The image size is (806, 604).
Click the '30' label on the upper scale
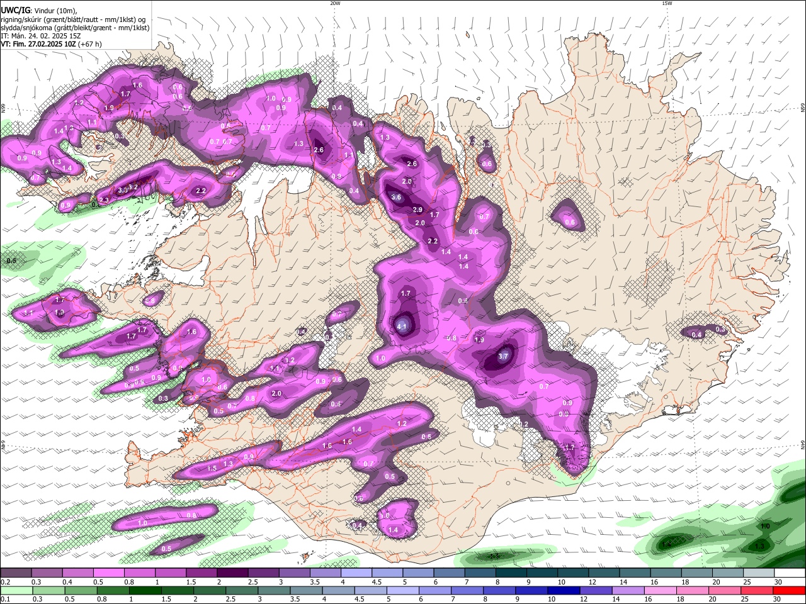(x=778, y=582)
